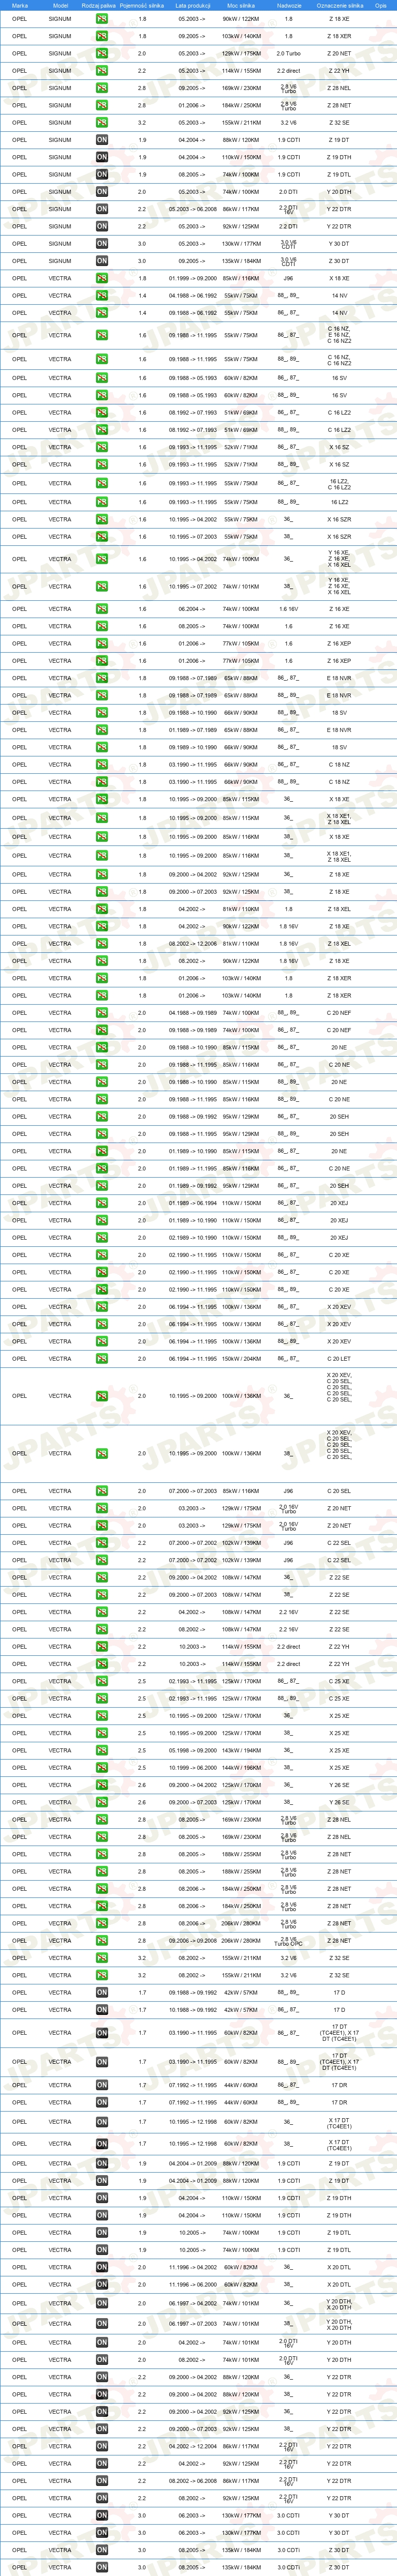The height and width of the screenshot is (2576, 397).
Task: Click petrol icon in Signum Z 20 NET row
Action: click(102, 53)
